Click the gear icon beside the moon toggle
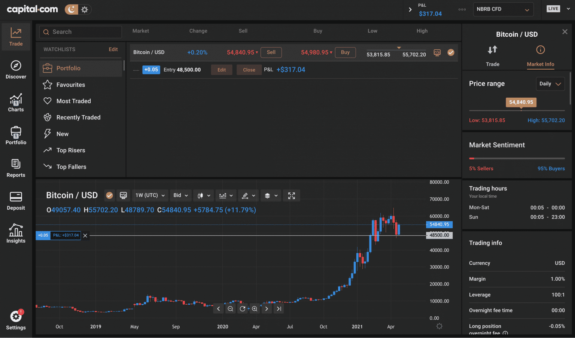 [85, 9]
